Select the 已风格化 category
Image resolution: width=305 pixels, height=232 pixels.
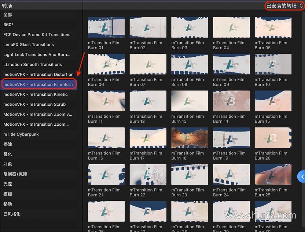point(39,214)
